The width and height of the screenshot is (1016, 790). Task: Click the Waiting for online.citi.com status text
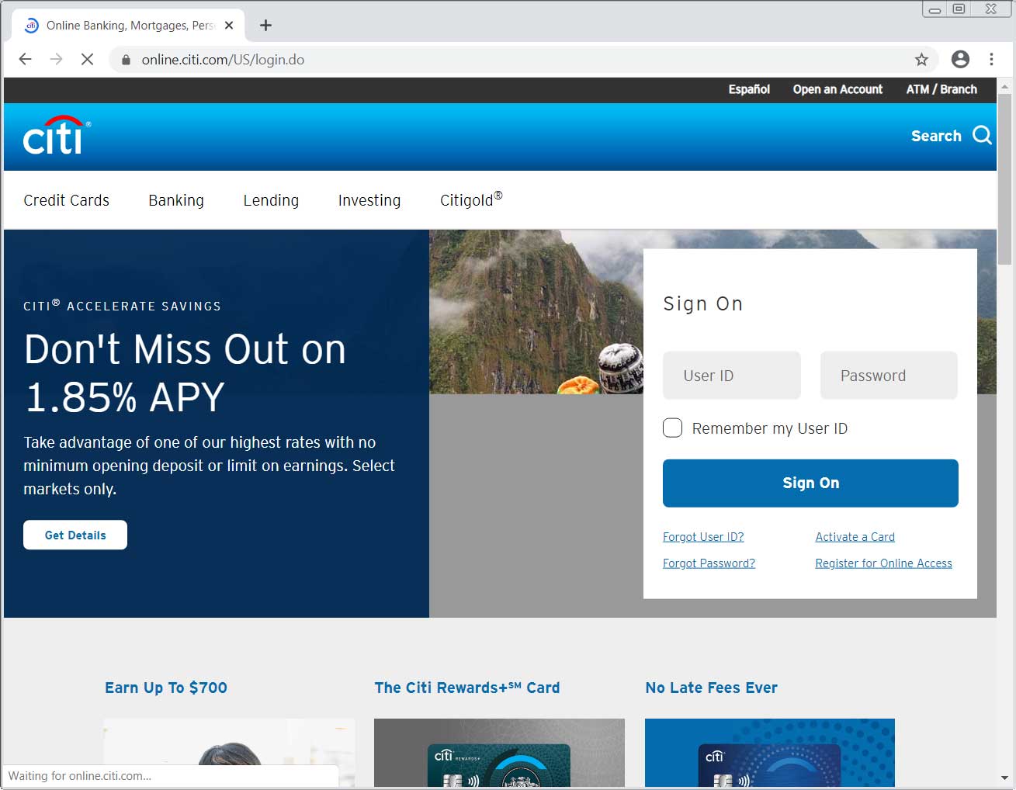pyautogui.click(x=80, y=776)
